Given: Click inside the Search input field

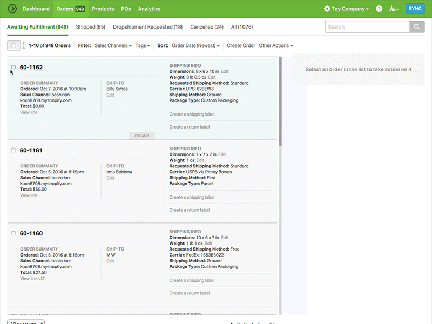Looking at the screenshot, I should (367, 26).
